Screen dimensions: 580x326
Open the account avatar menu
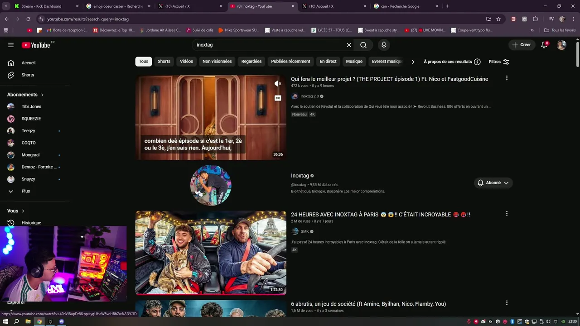[561, 45]
